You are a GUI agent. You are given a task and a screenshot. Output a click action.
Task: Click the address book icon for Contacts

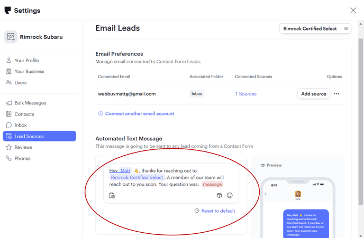8,114
